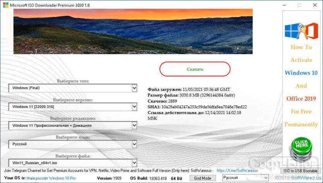Click the OS Build 18363.418 text
323x183 pixels.
click(x=149, y=178)
